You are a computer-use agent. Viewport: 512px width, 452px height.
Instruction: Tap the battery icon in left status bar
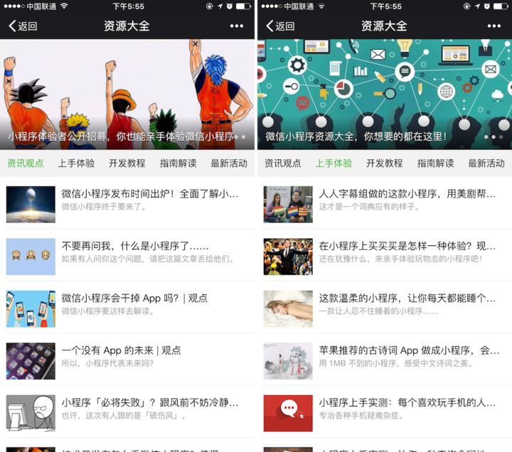(243, 6)
